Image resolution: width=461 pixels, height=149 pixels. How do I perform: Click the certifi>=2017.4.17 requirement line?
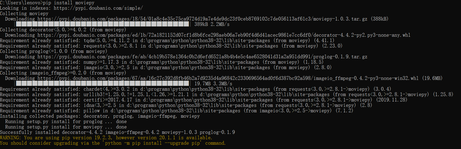(x=204, y=100)
